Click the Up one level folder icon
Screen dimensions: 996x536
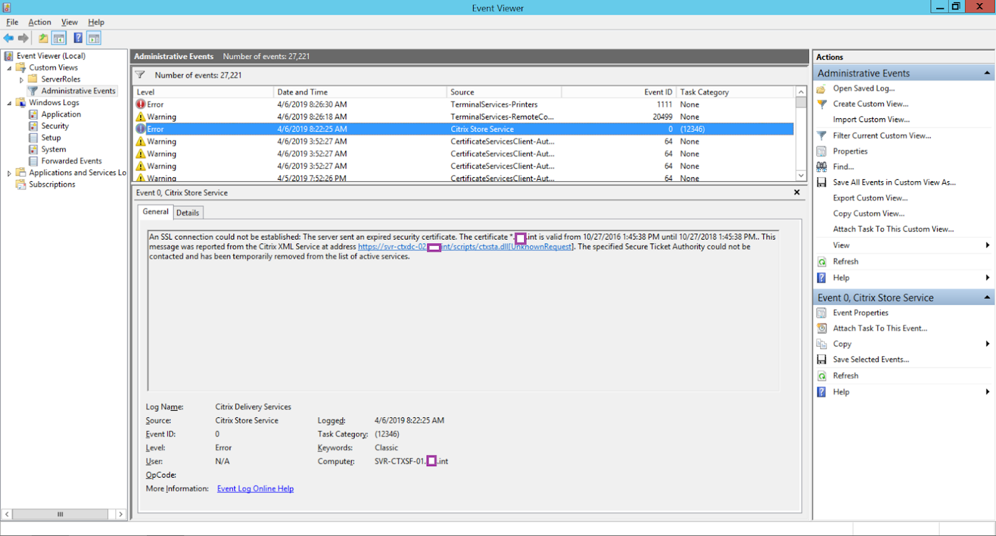[x=43, y=38]
